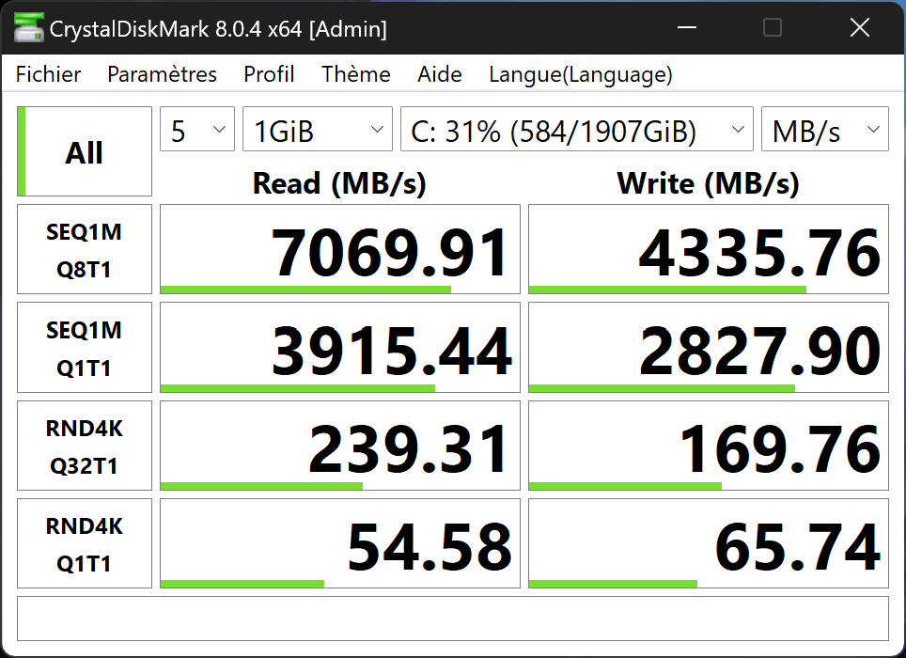Screen dimensions: 906x658
Task: Choose a drive from the C: 31% dropdown
Action: click(577, 130)
